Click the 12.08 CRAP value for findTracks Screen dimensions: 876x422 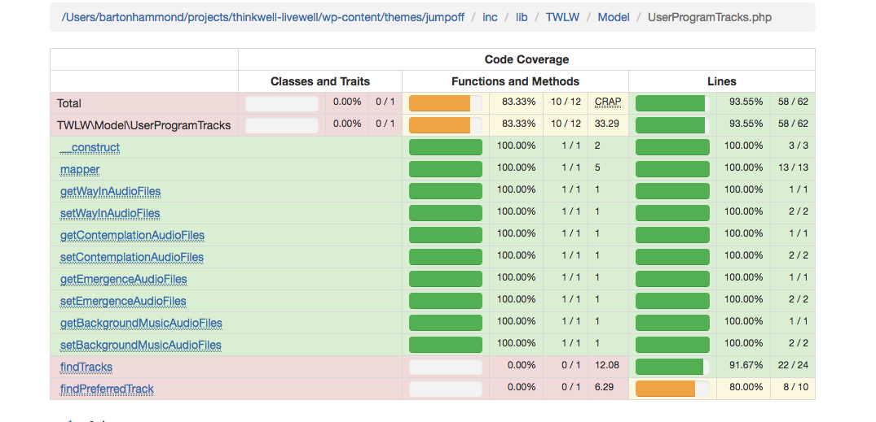[607, 365]
